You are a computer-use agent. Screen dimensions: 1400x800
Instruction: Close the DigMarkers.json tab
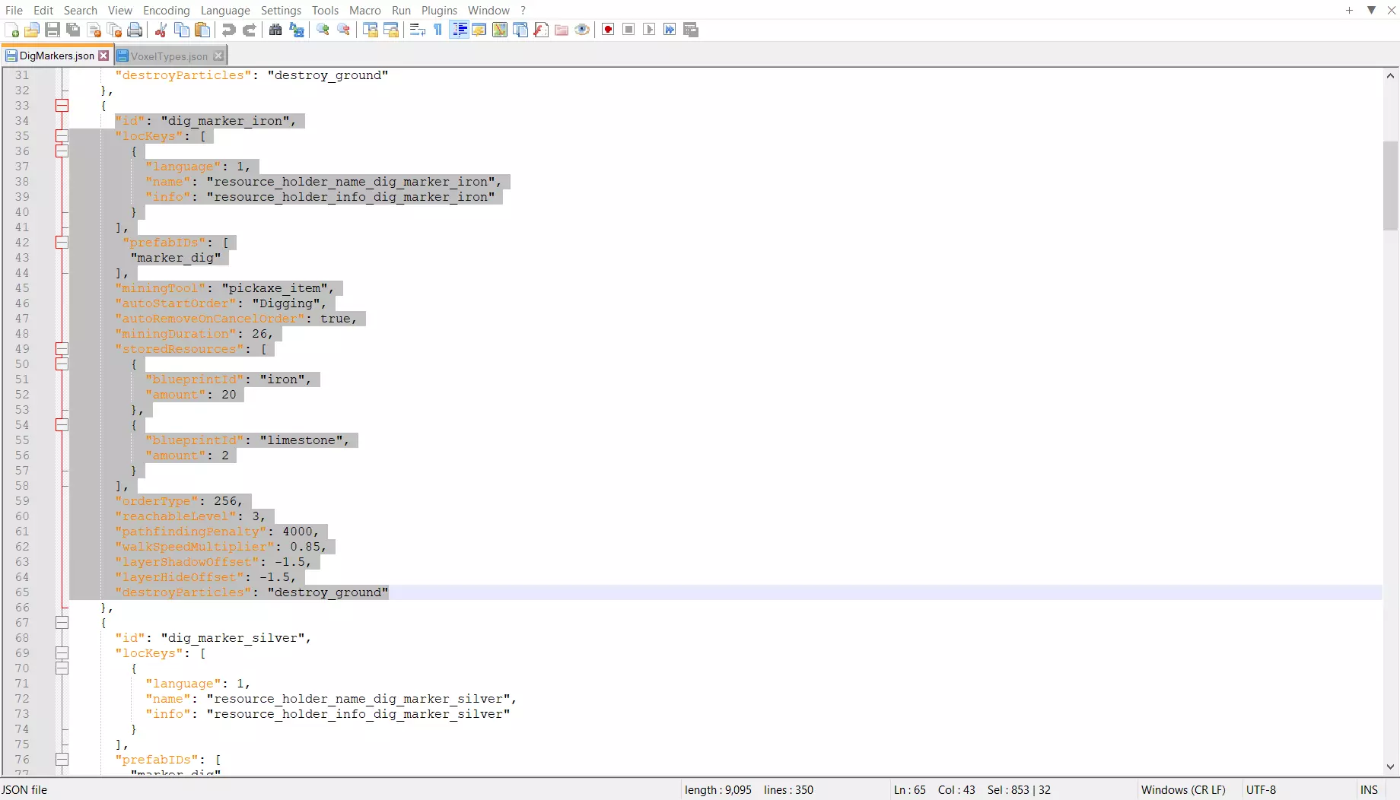tap(103, 56)
